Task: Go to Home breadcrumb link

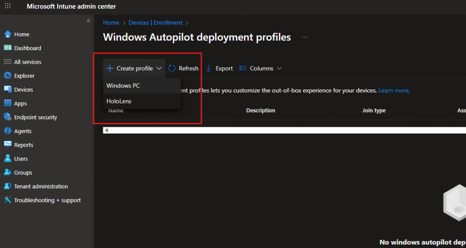Action: coord(111,23)
